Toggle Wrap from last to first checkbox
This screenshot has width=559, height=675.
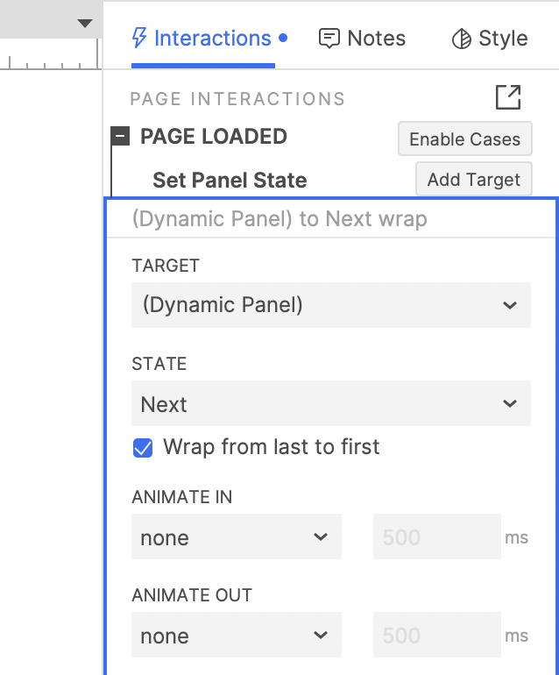143,448
